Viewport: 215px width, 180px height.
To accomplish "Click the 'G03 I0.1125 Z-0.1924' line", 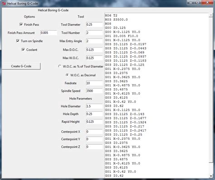I will pos(126,122).
